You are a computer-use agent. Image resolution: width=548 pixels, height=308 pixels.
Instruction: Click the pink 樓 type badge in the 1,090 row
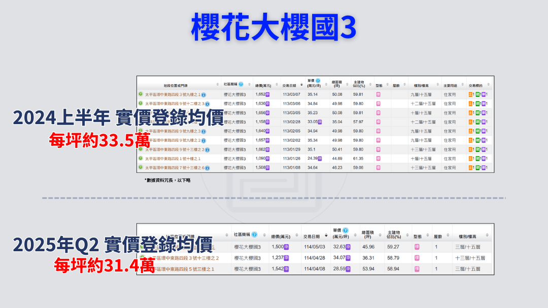(379, 158)
